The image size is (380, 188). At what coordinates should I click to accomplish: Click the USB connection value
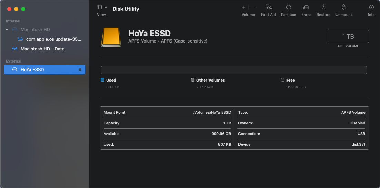[x=361, y=134]
